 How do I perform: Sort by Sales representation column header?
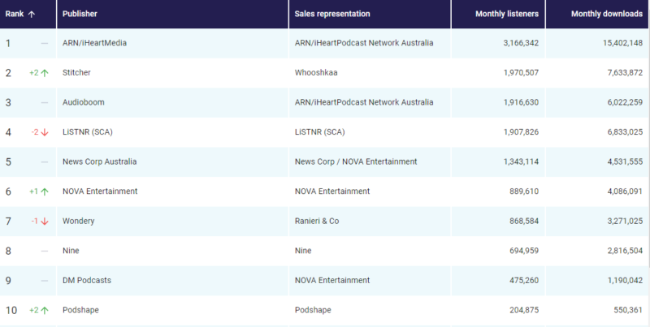tap(332, 14)
